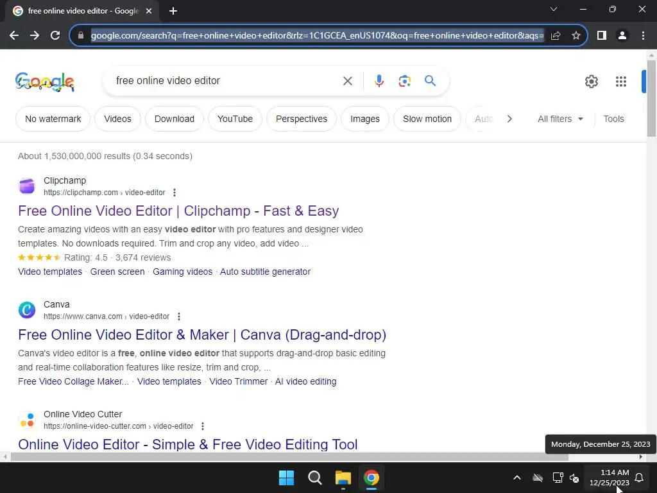Open Video templates sitelink under Canva
This screenshot has width=657, height=493.
[x=169, y=381]
